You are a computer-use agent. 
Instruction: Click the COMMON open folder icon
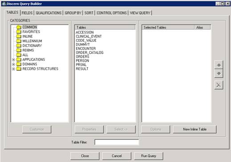pos(19,27)
